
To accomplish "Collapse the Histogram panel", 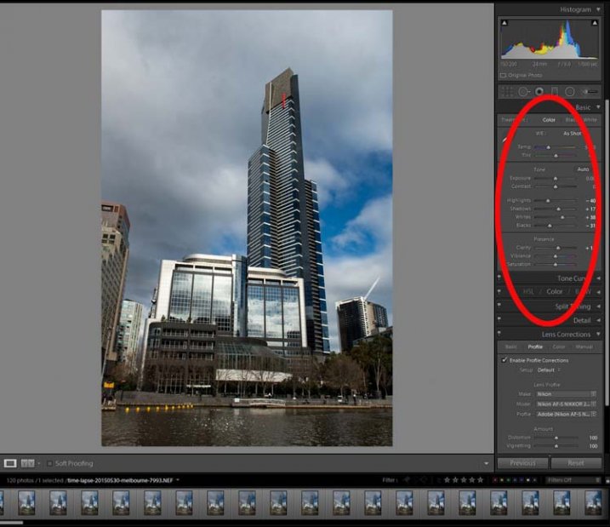I will 598,9.
